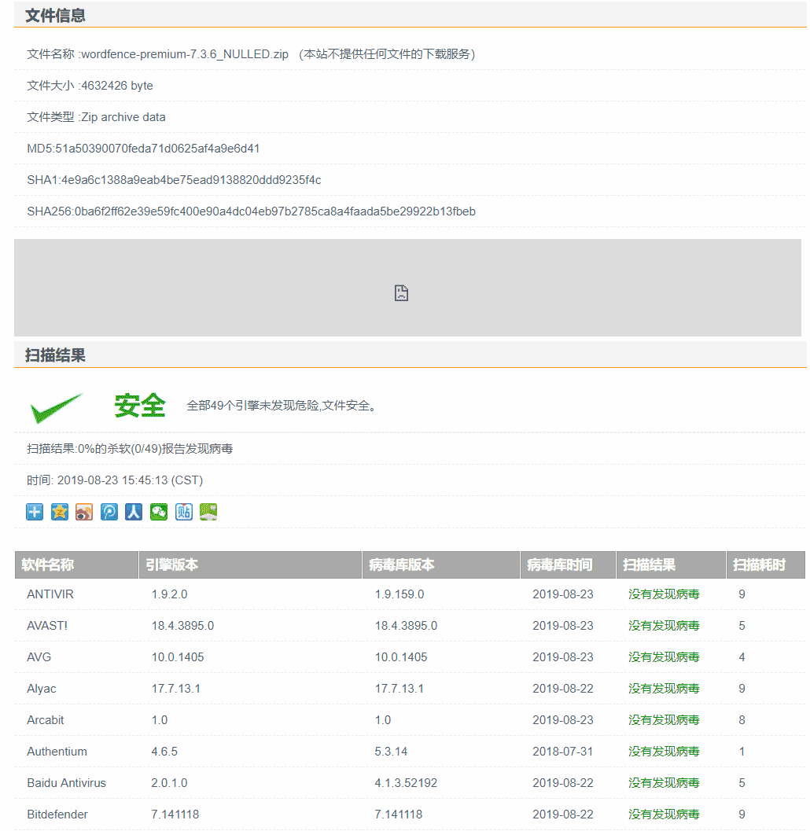
Task: Click 没有发现病毒 result in Authentium row
Action: 664,752
